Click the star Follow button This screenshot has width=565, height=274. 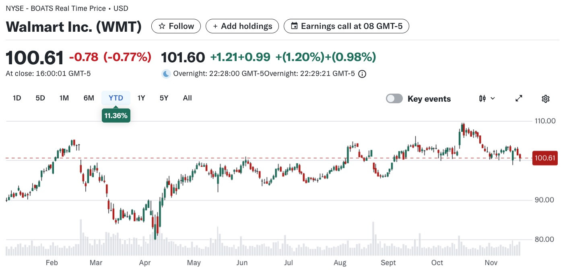[x=176, y=26]
